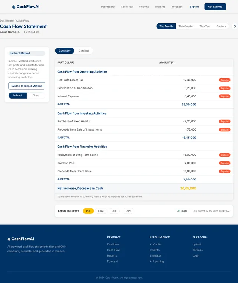The image size is (238, 283).
Task: Click the Indirect Method badge
Action: (x=27, y=53)
